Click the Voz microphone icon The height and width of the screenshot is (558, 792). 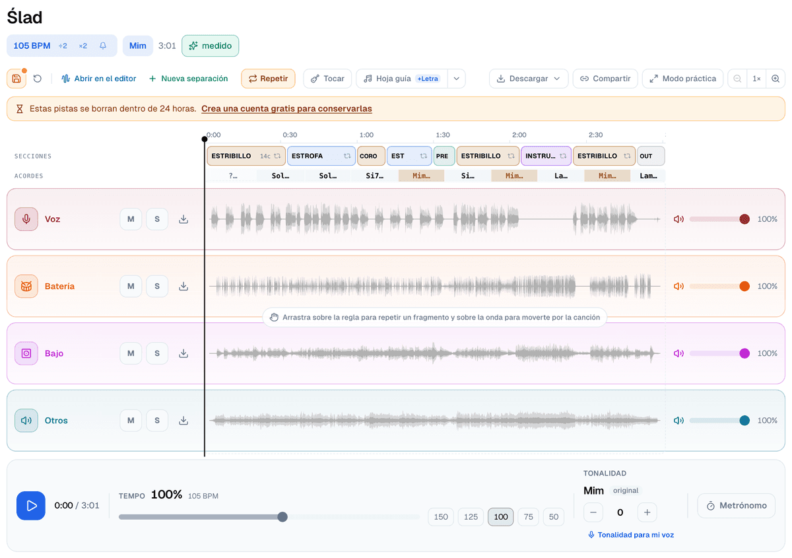[26, 219]
